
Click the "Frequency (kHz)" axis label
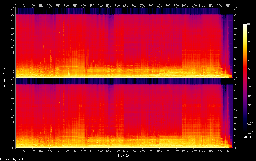[x=4, y=78]
